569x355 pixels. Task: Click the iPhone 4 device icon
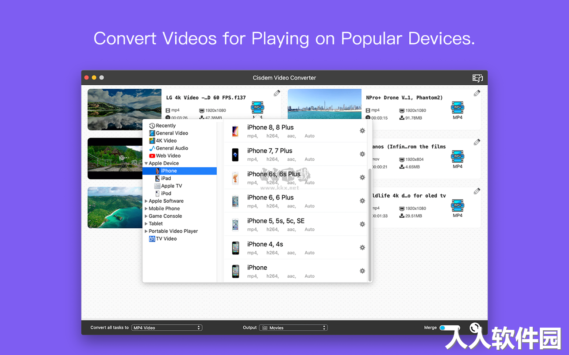(x=235, y=248)
